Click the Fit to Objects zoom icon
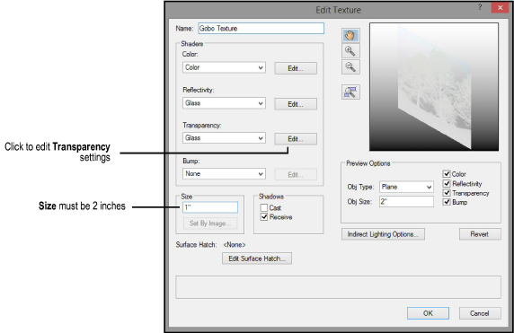The height and width of the screenshot is (333, 514). point(350,92)
